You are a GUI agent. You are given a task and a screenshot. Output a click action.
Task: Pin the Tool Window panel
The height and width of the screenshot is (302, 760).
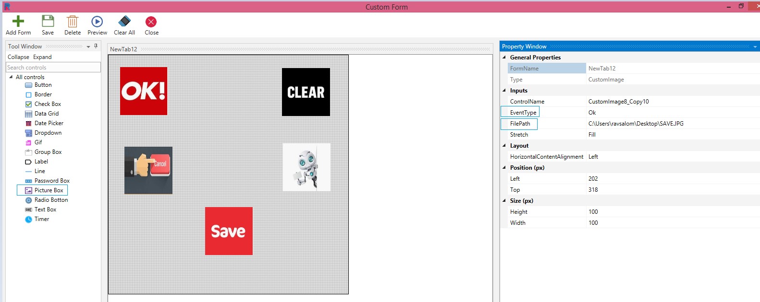[96, 46]
